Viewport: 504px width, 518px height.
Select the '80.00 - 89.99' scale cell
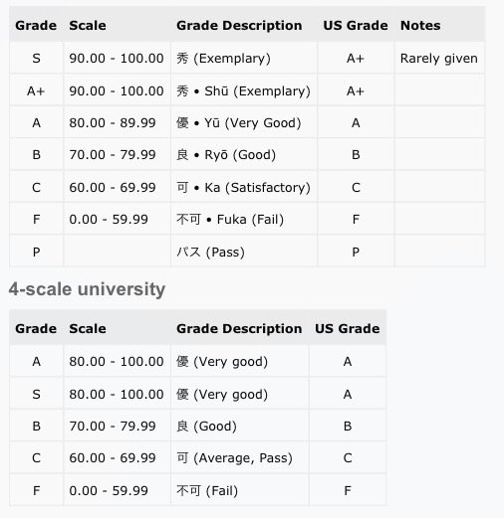point(117,123)
